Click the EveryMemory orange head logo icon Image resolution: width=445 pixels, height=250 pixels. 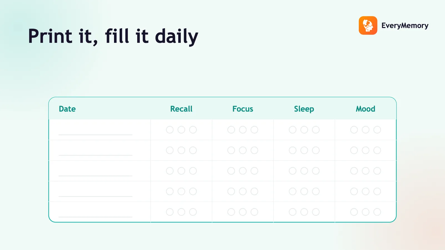click(368, 25)
